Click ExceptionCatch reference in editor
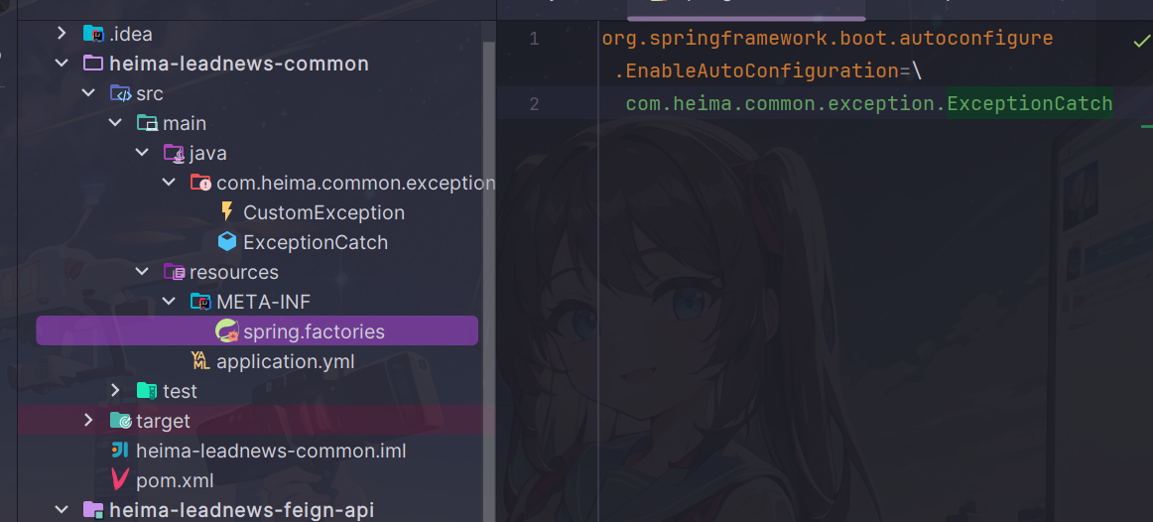Image resolution: width=1153 pixels, height=522 pixels. tap(1029, 103)
